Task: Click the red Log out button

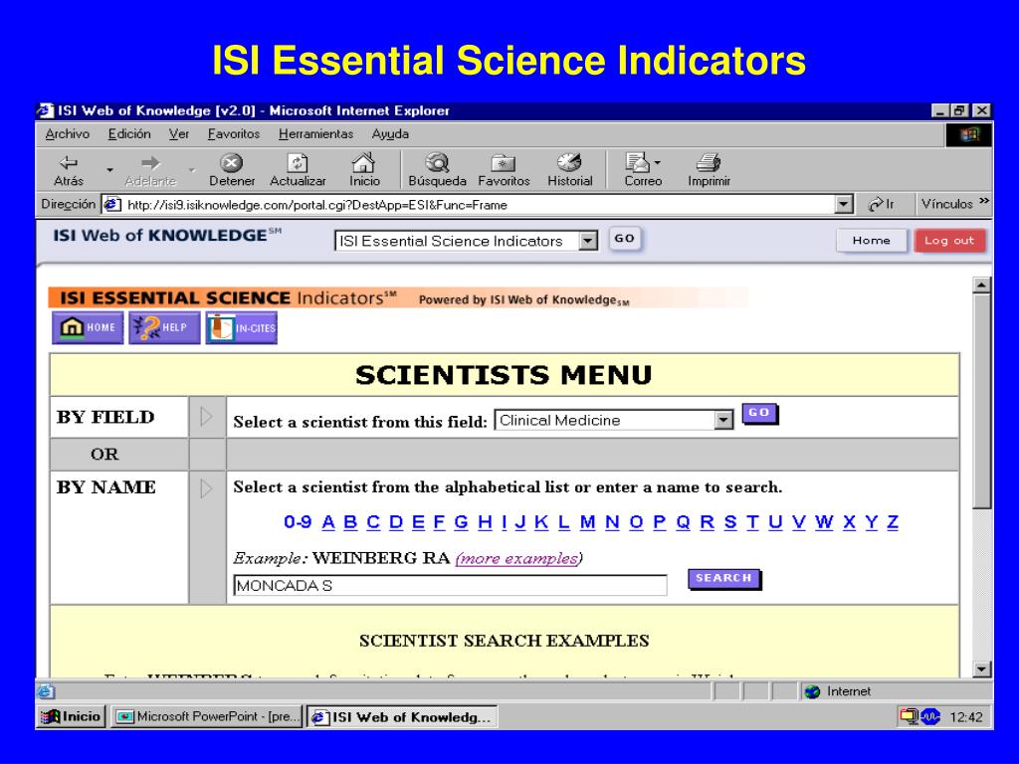Action: (949, 241)
